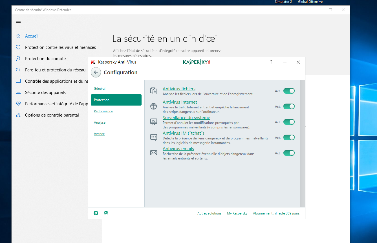This screenshot has height=243, width=377.
Task: Open My Kaspersky link
Action: click(x=237, y=213)
